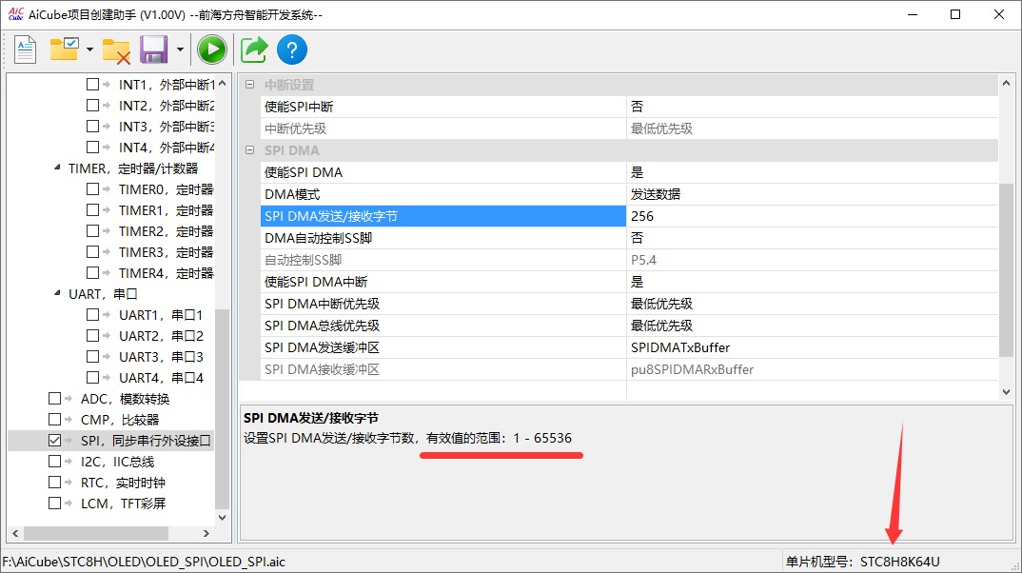Select UART1, 串口1 tree item
The image size is (1022, 573).
pos(161,315)
